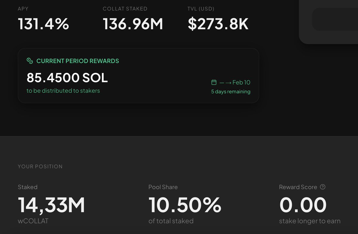Click the Pool Share label
This screenshot has height=234, width=358.
coord(163,187)
